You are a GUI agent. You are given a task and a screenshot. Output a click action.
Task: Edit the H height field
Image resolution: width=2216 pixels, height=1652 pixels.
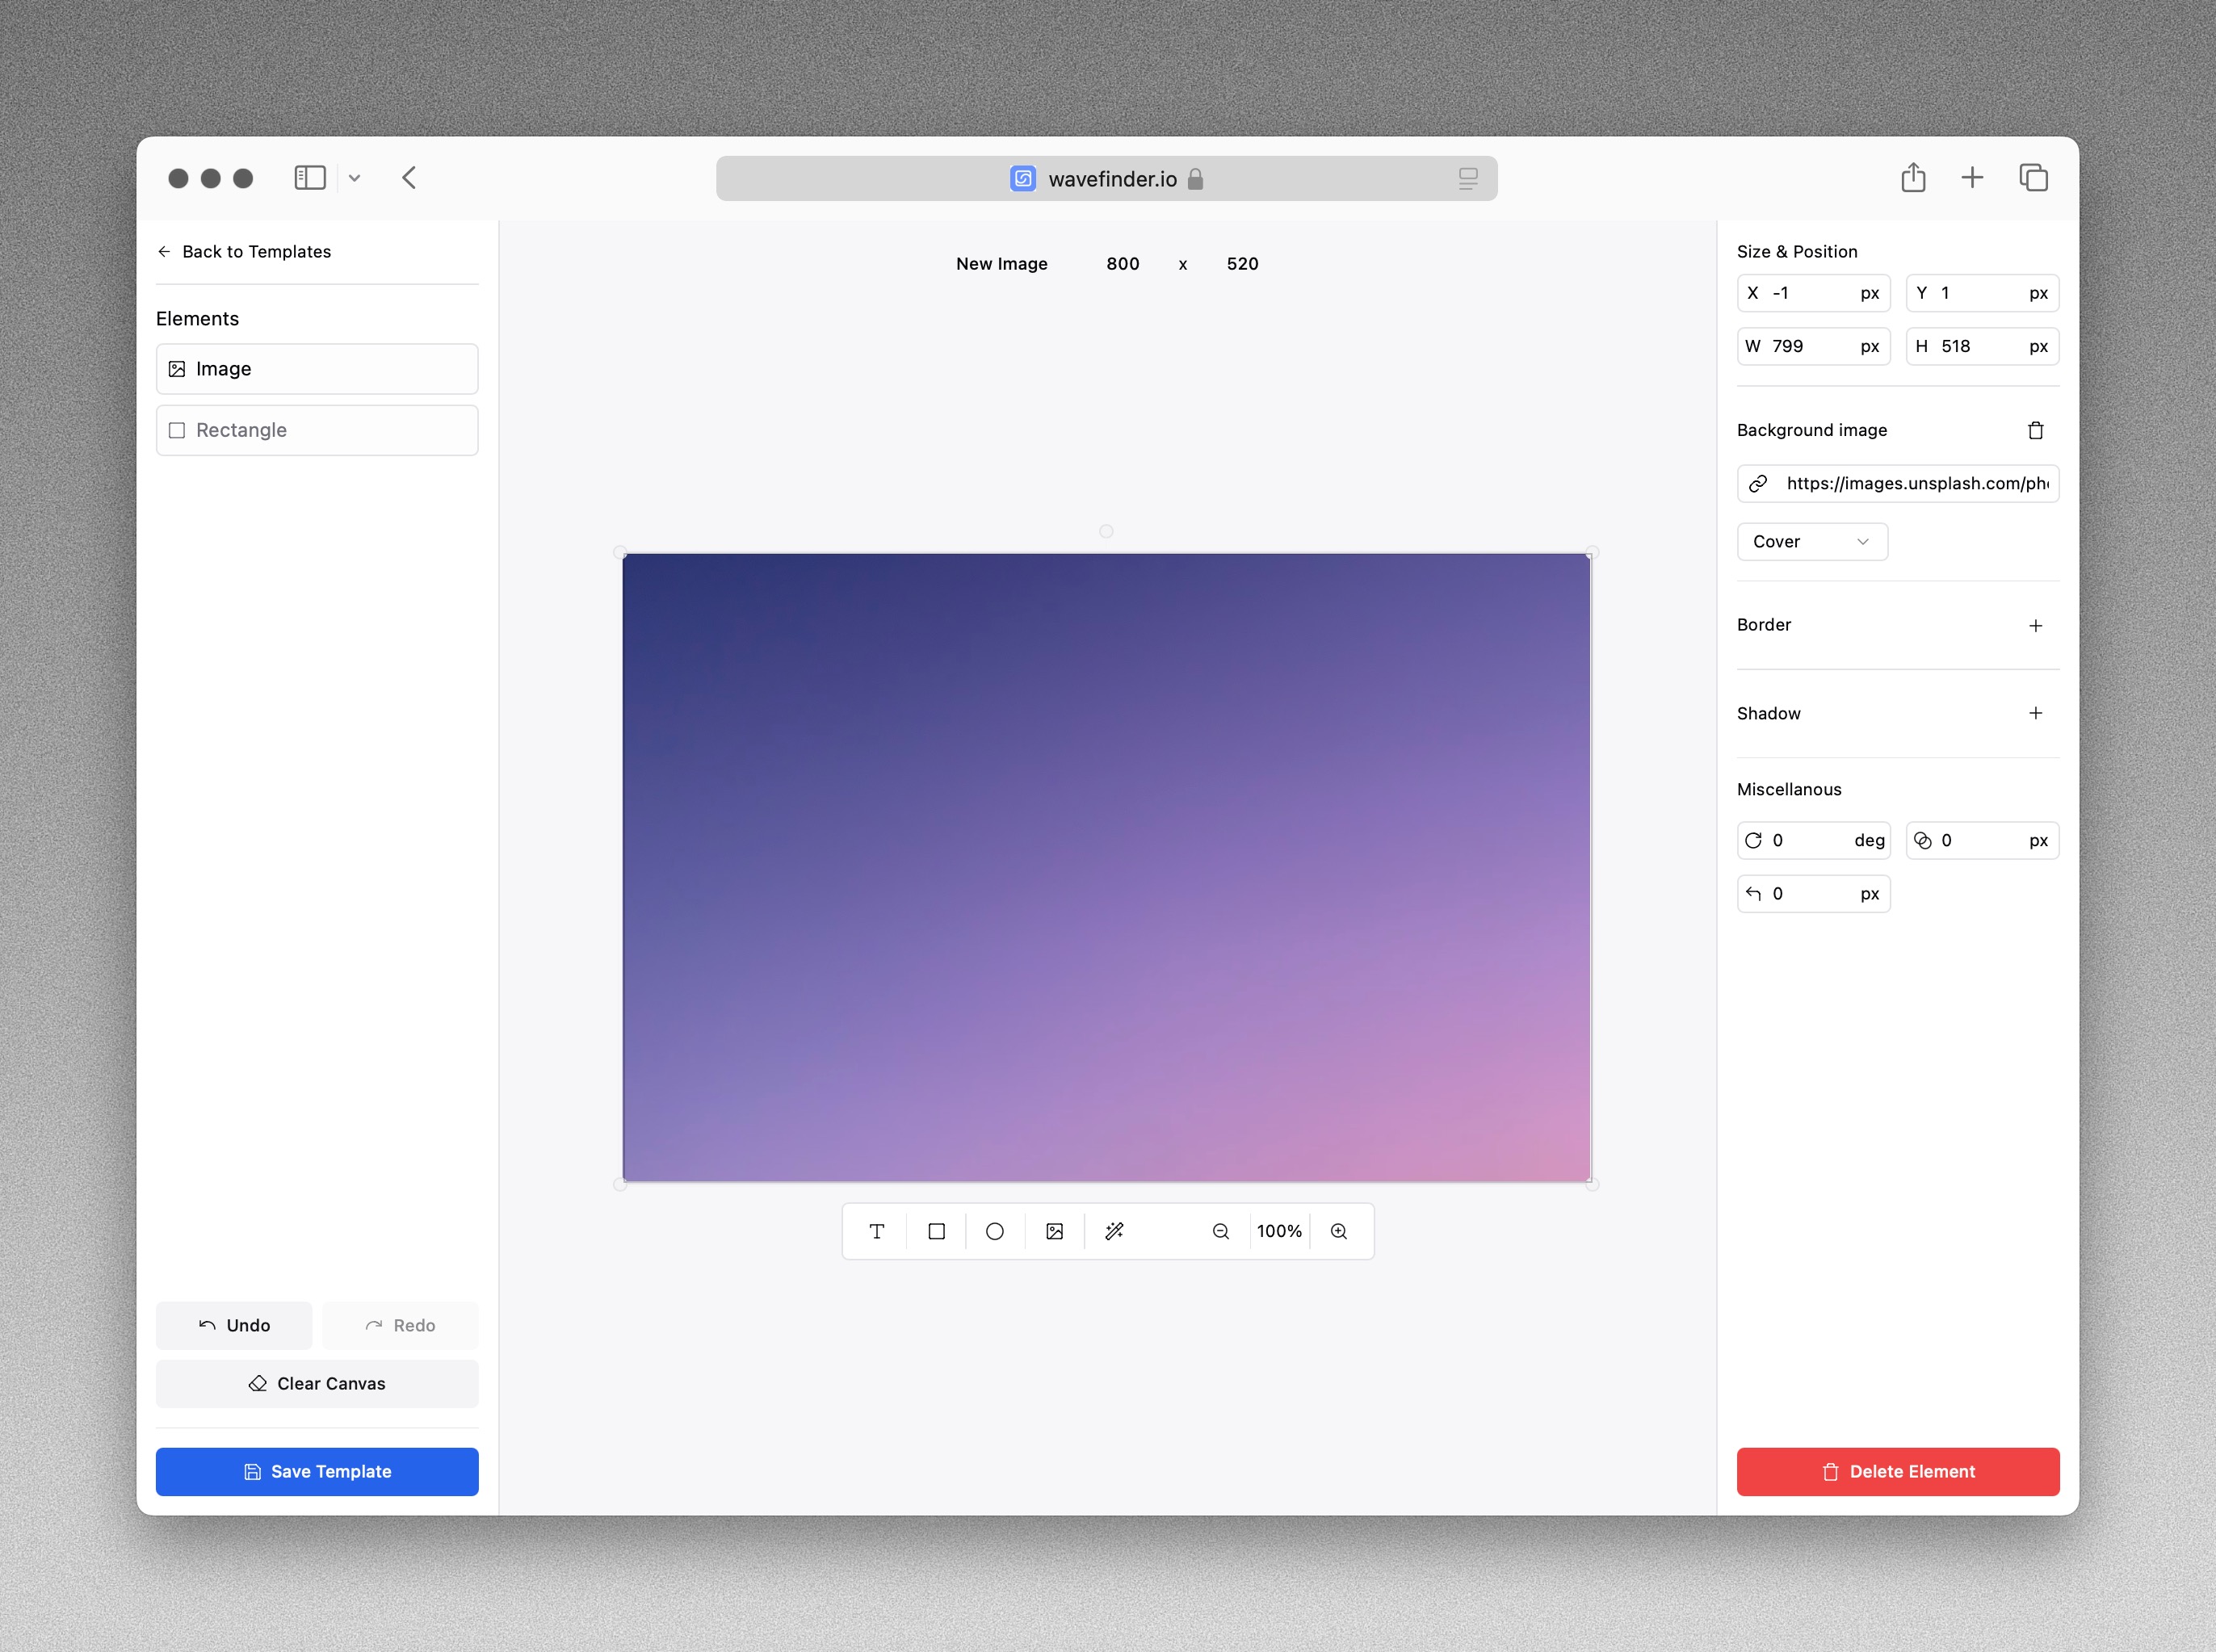click(x=1982, y=346)
